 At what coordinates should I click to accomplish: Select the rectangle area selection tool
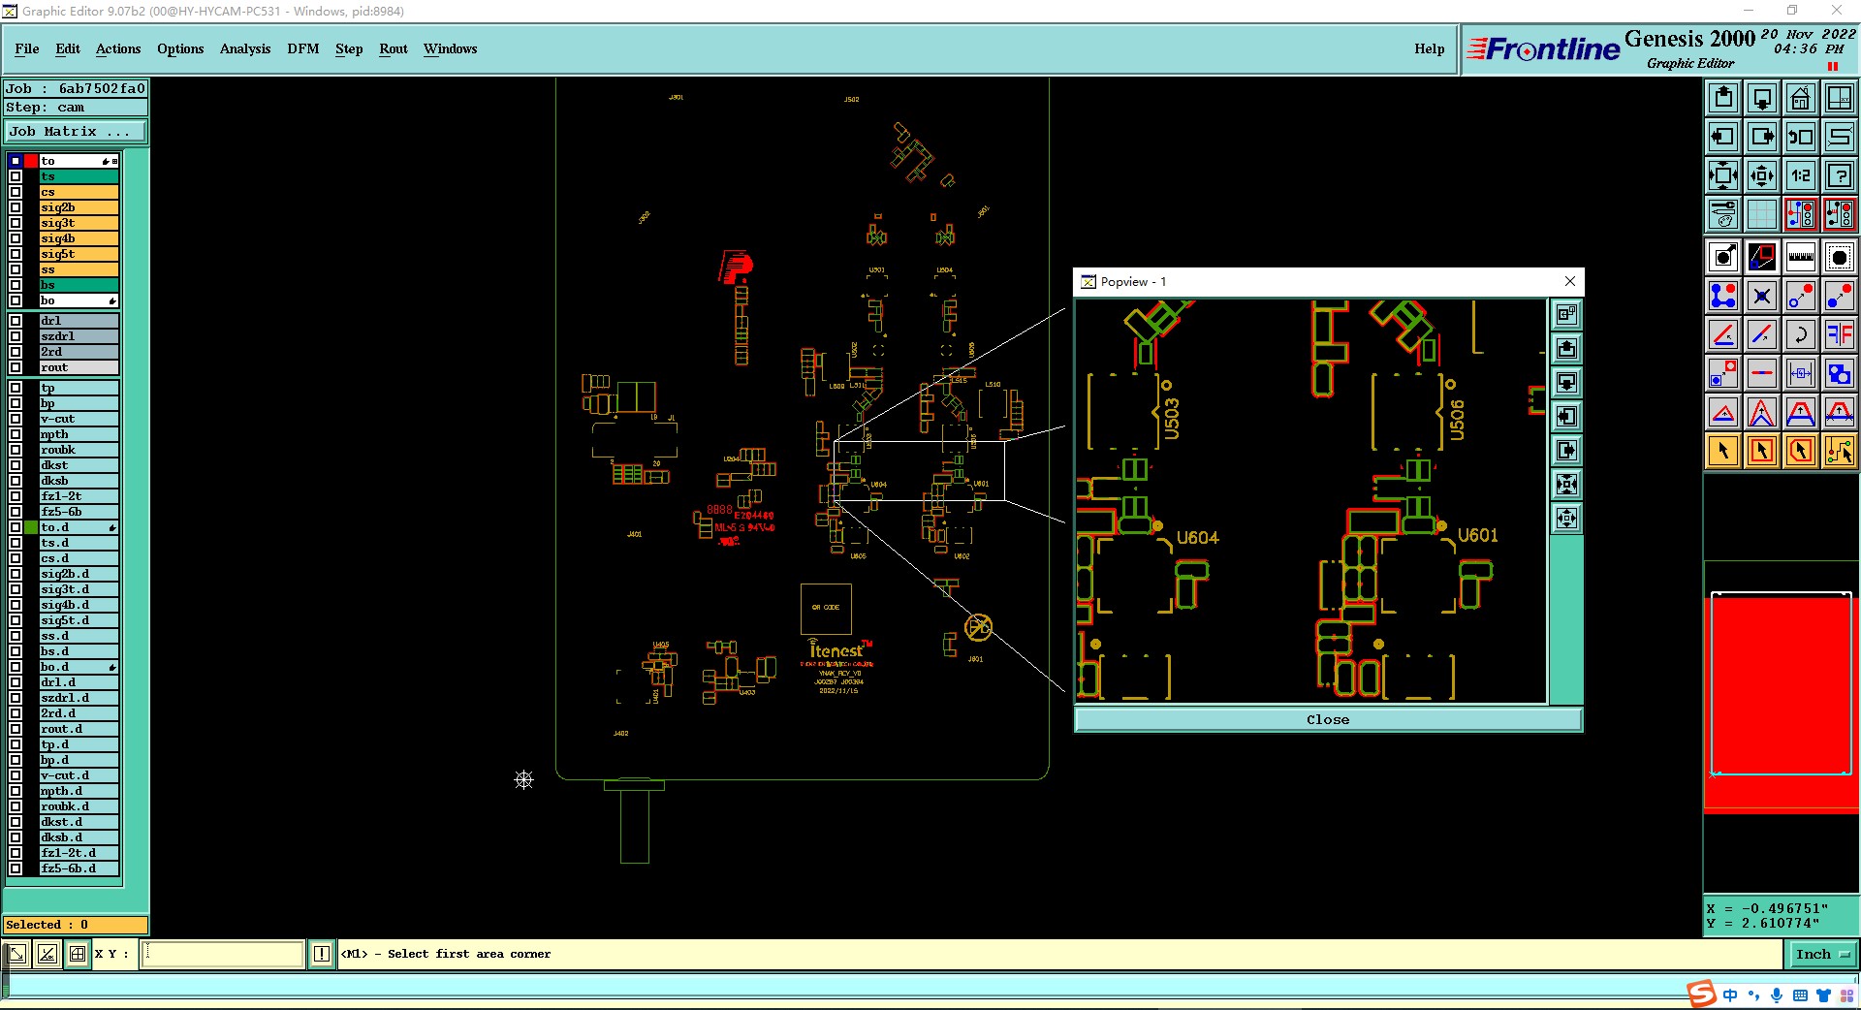1762,451
